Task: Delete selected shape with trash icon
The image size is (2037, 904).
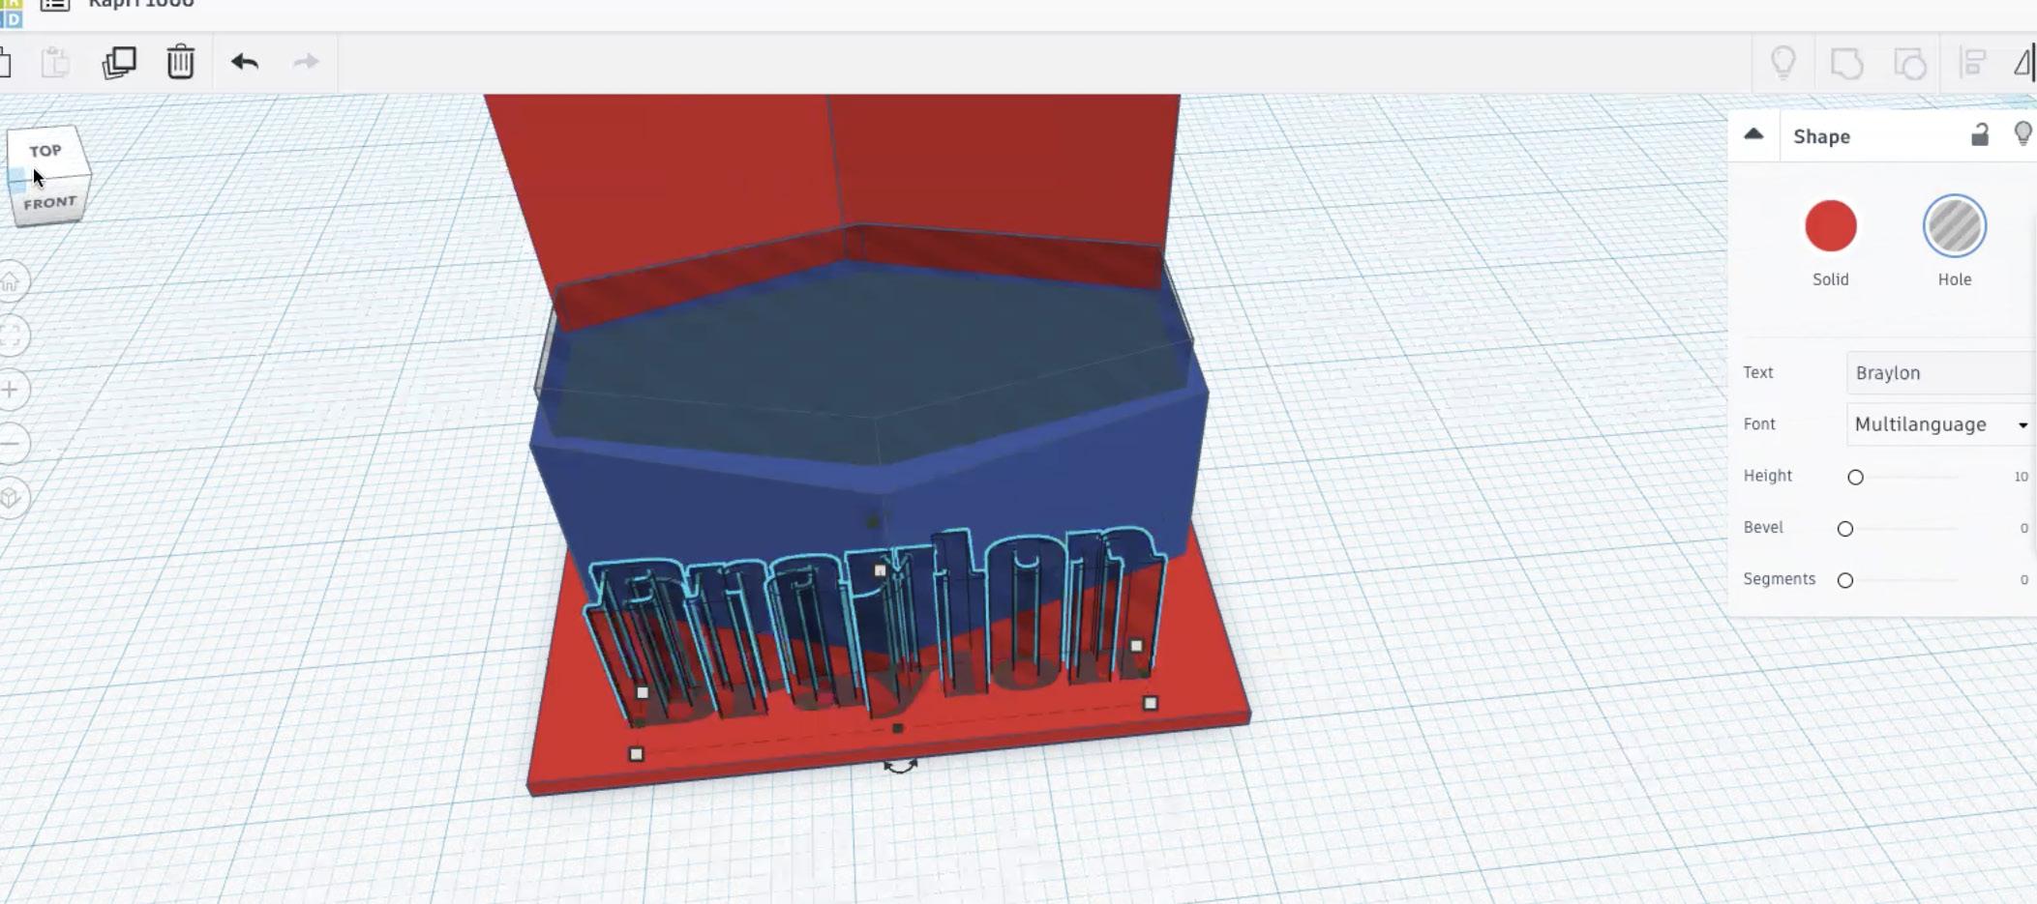Action: tap(181, 63)
